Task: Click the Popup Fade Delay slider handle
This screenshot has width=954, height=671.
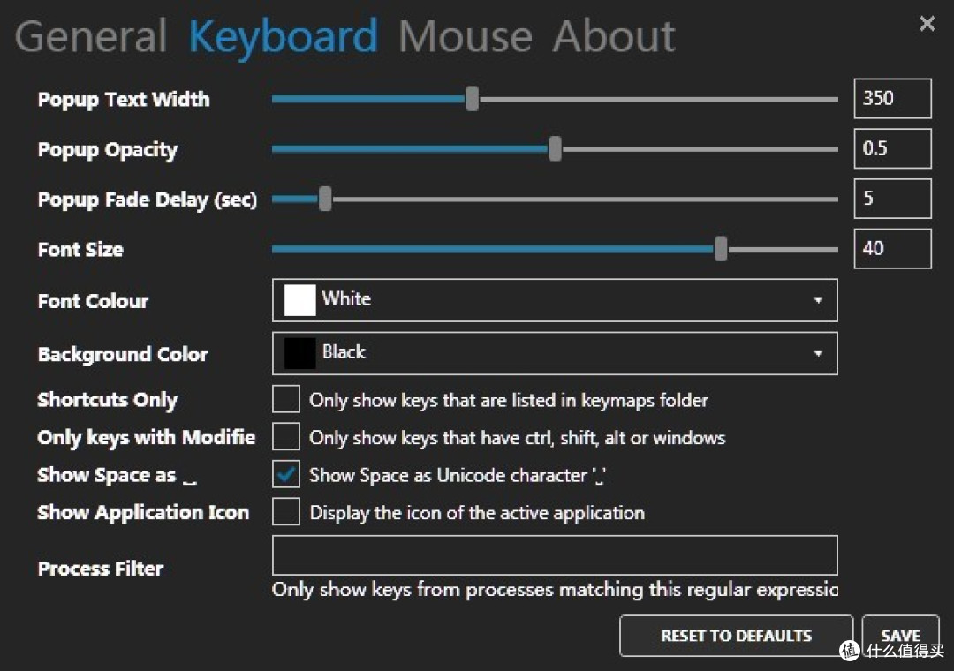Action: [x=325, y=200]
